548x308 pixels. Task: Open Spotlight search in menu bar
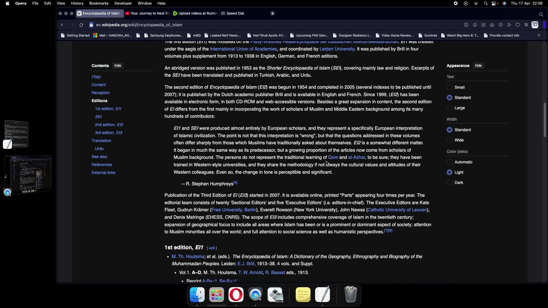click(x=485, y=3)
